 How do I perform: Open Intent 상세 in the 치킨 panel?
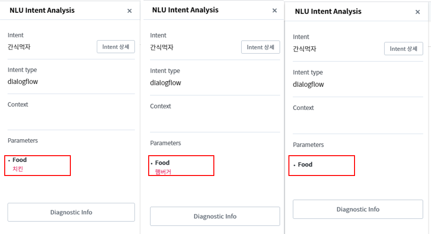[116, 47]
